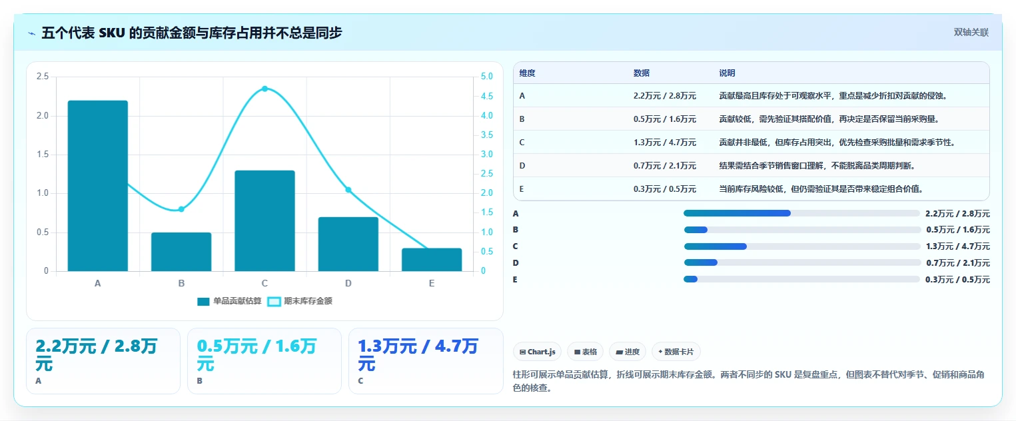Select the Chart.js tag chip

(x=538, y=352)
